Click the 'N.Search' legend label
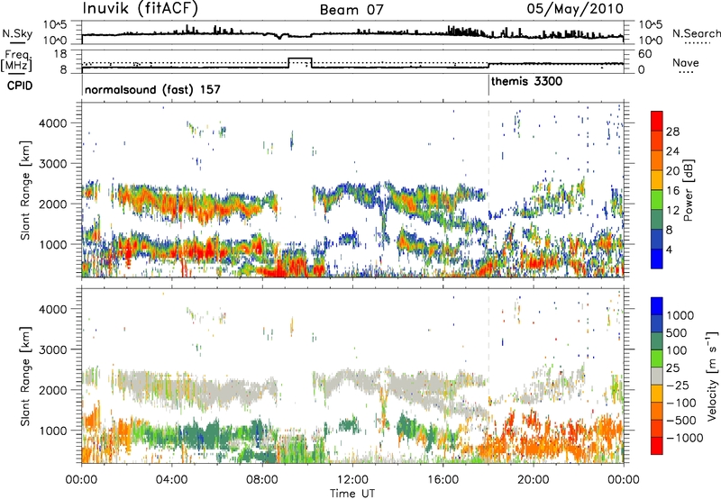This screenshot has width=721, height=499. tap(697, 33)
